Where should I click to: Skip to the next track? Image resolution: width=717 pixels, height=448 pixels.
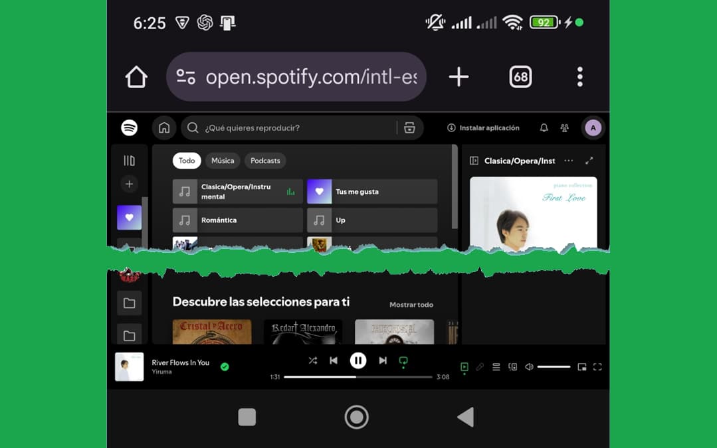(x=383, y=360)
